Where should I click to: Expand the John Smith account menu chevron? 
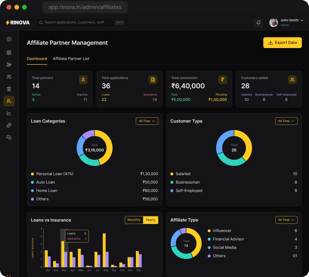(302, 20)
